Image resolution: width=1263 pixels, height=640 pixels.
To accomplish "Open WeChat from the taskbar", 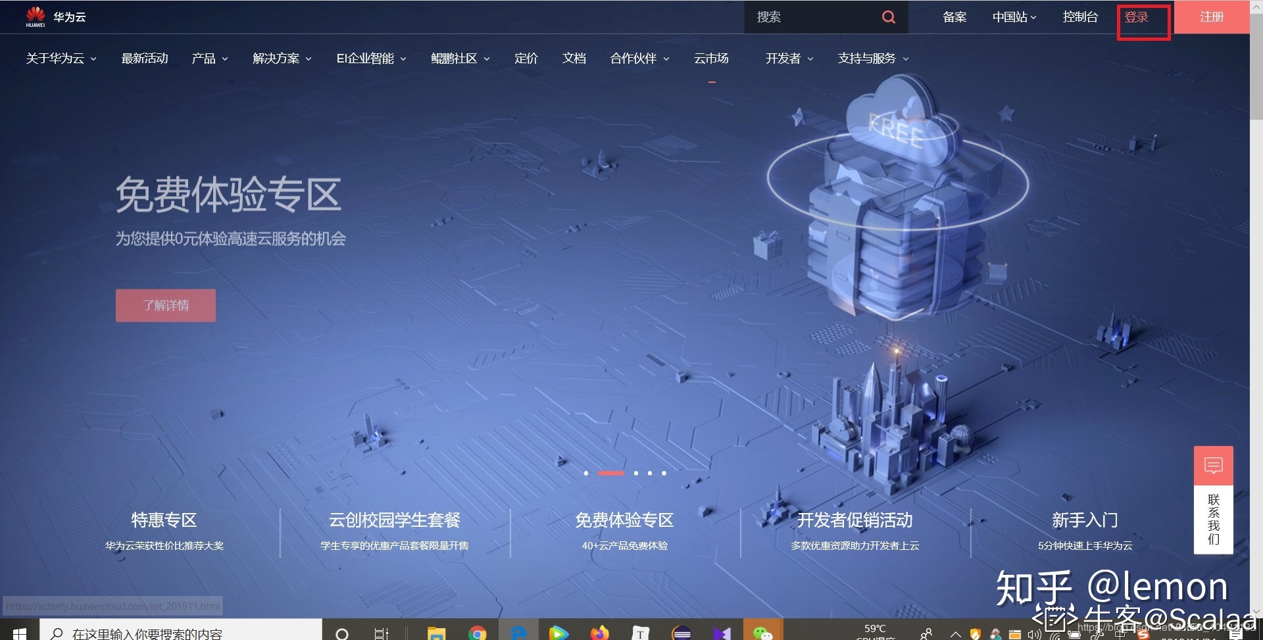I will pyautogui.click(x=762, y=633).
